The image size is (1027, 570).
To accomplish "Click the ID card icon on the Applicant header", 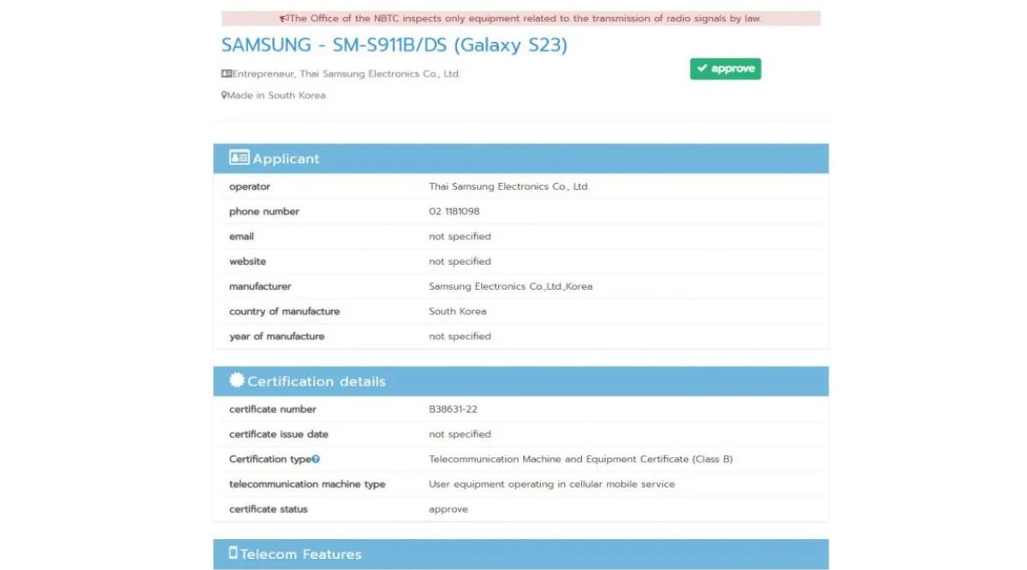I will pyautogui.click(x=238, y=157).
